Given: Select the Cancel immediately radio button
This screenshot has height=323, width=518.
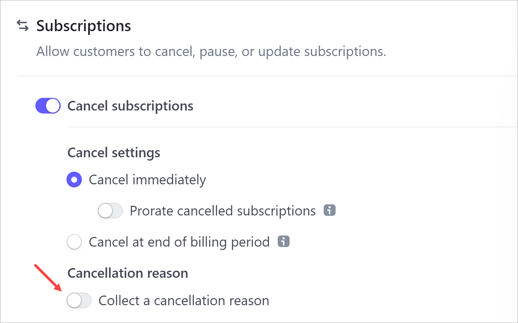Looking at the screenshot, I should pos(74,180).
